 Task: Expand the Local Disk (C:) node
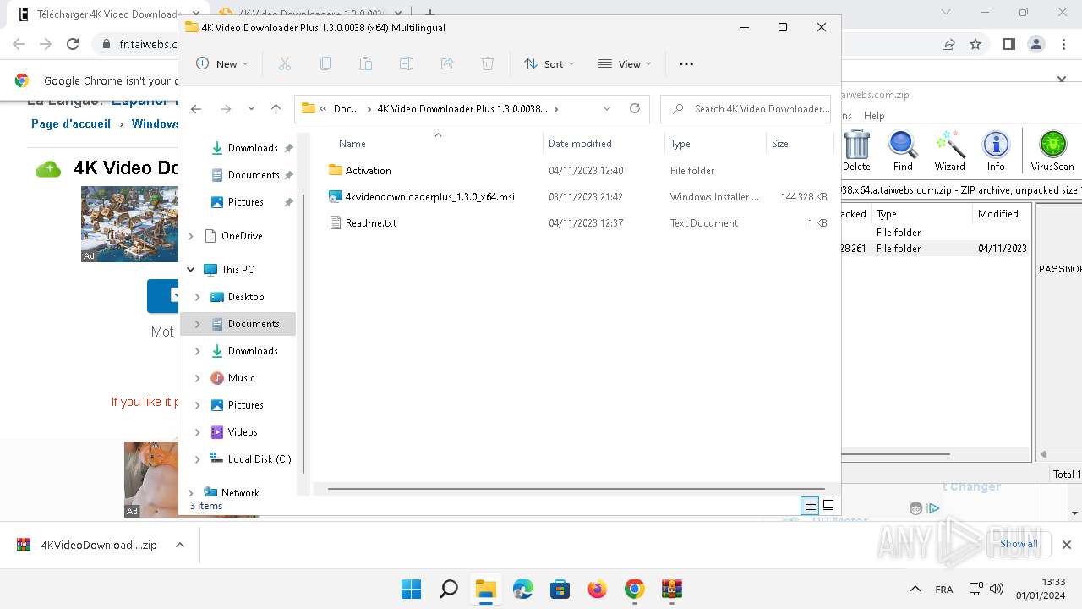click(x=198, y=459)
